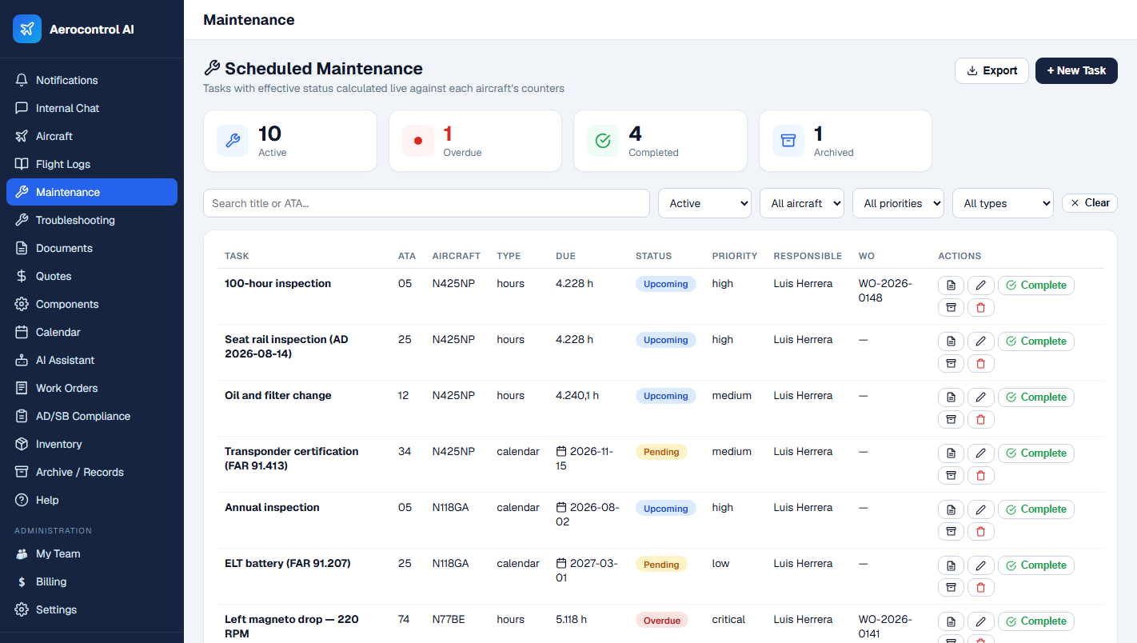
Task: Open the All priorities filter dropdown
Action: 898,203
